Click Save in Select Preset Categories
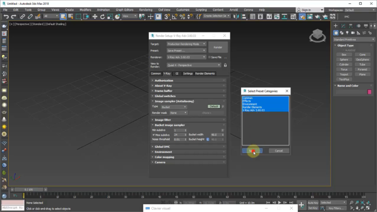The image size is (377, 212). [252, 151]
